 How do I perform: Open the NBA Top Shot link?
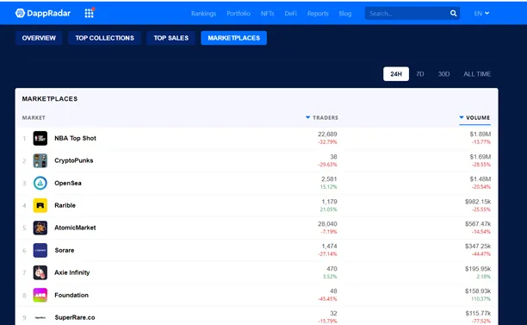click(x=75, y=138)
